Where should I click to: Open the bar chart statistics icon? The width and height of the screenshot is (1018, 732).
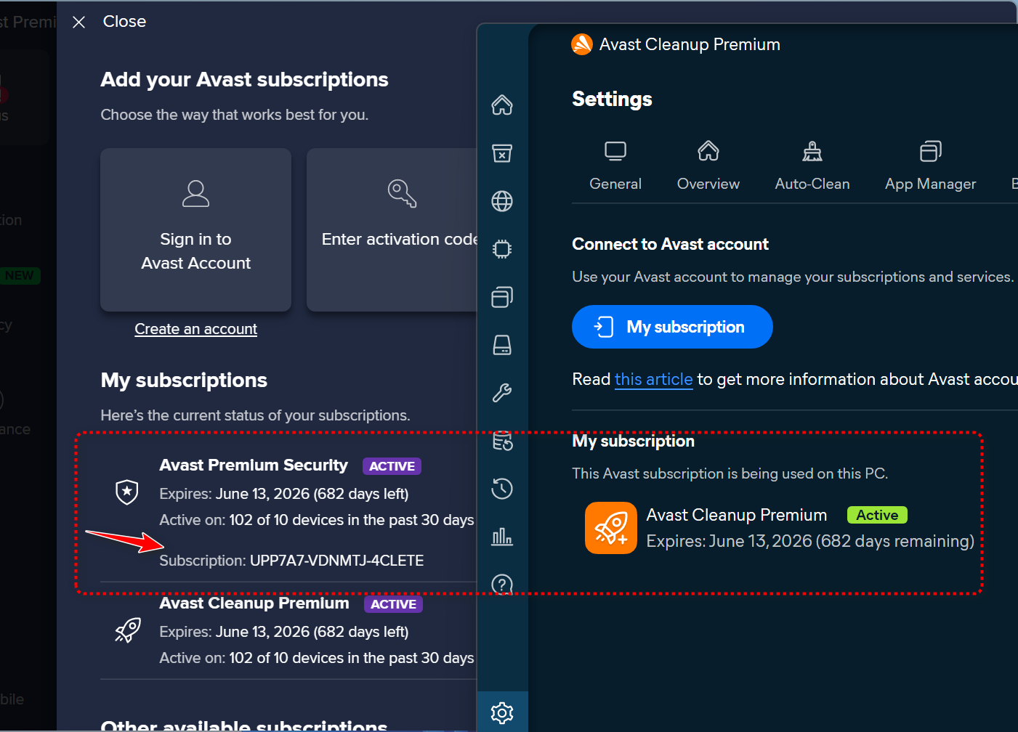[x=502, y=537]
